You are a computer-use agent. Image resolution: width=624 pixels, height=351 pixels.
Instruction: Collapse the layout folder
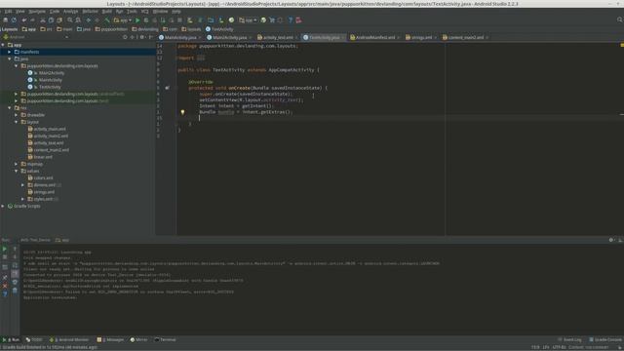(17, 122)
